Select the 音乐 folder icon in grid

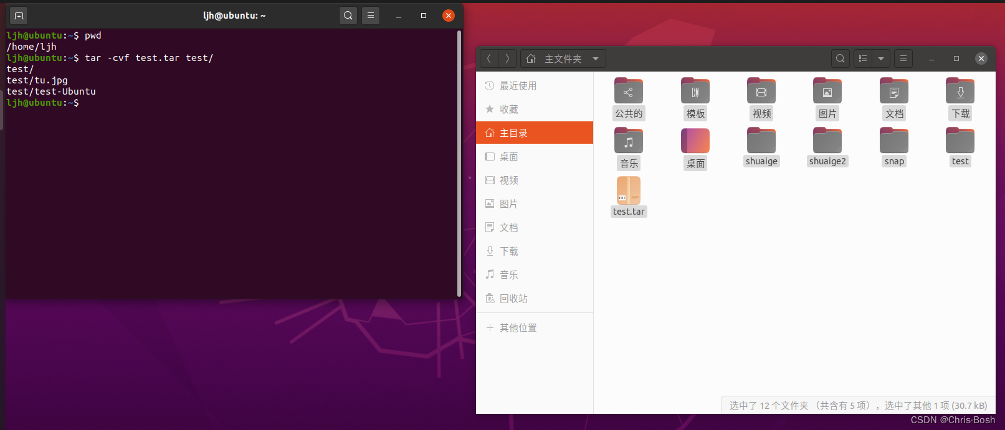(x=629, y=141)
